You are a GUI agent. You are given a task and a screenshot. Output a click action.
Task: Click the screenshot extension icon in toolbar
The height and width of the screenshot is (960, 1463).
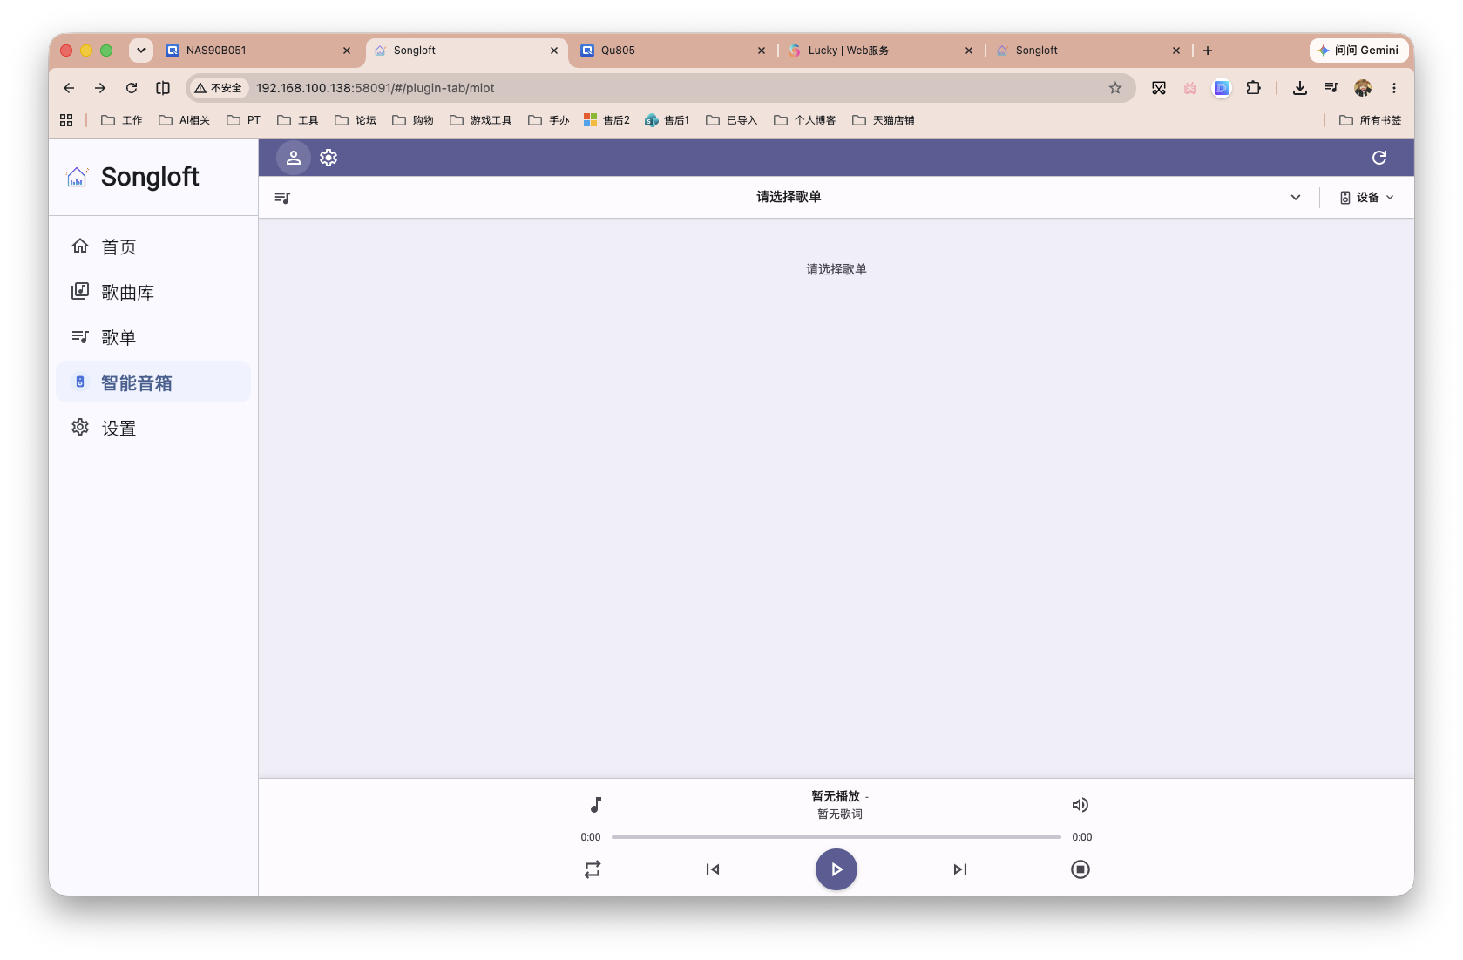click(x=1159, y=88)
